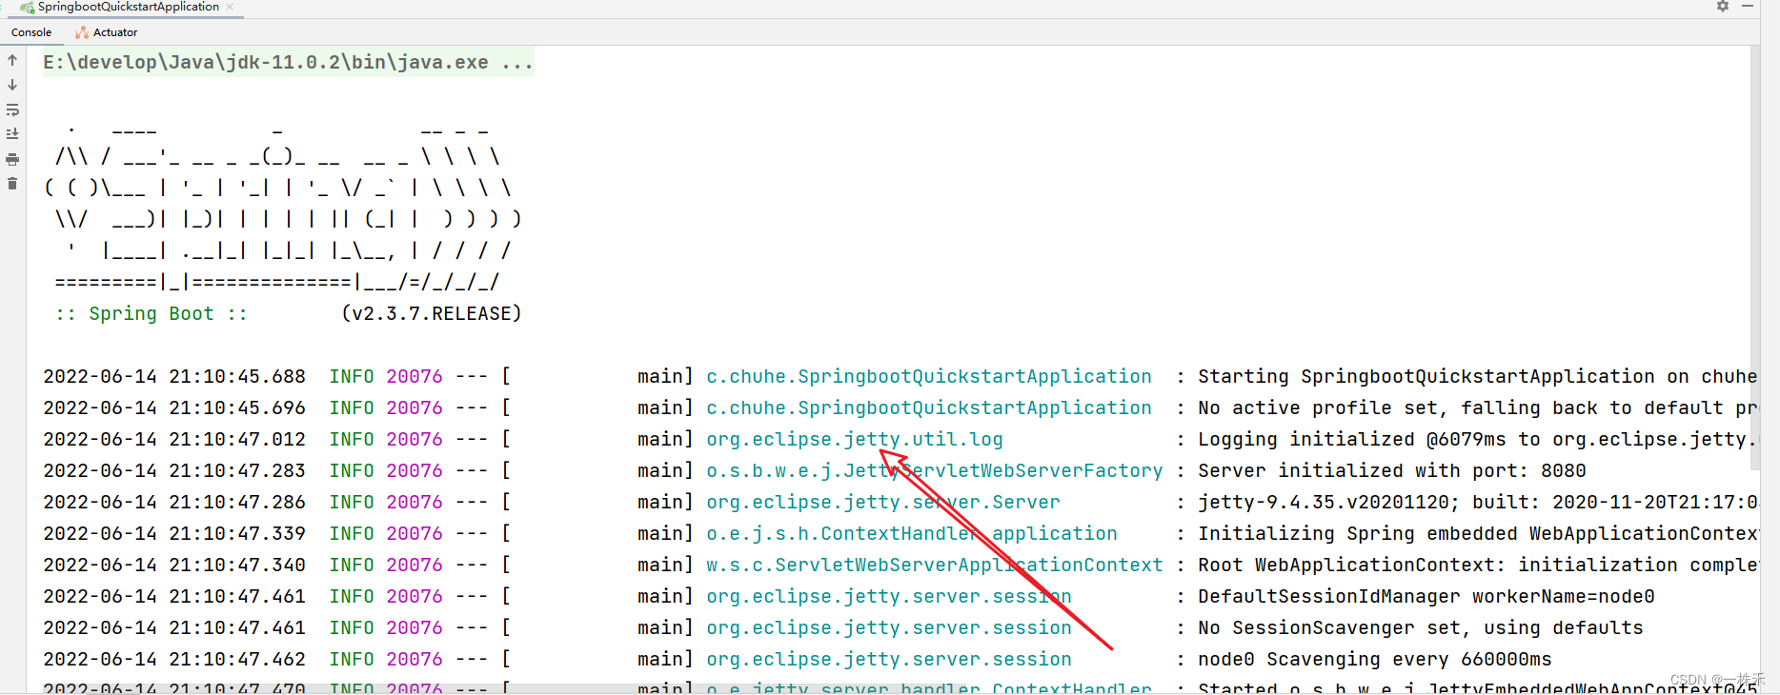This screenshot has height=695, width=1780.
Task: Open the w.s.c.ServletWebServerApplicationContext logger link
Action: pyautogui.click(x=935, y=565)
